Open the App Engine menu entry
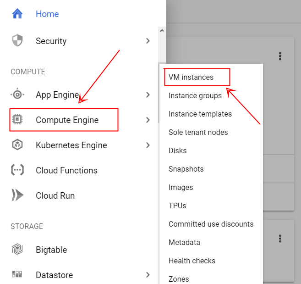301x284 pixels. coord(57,95)
